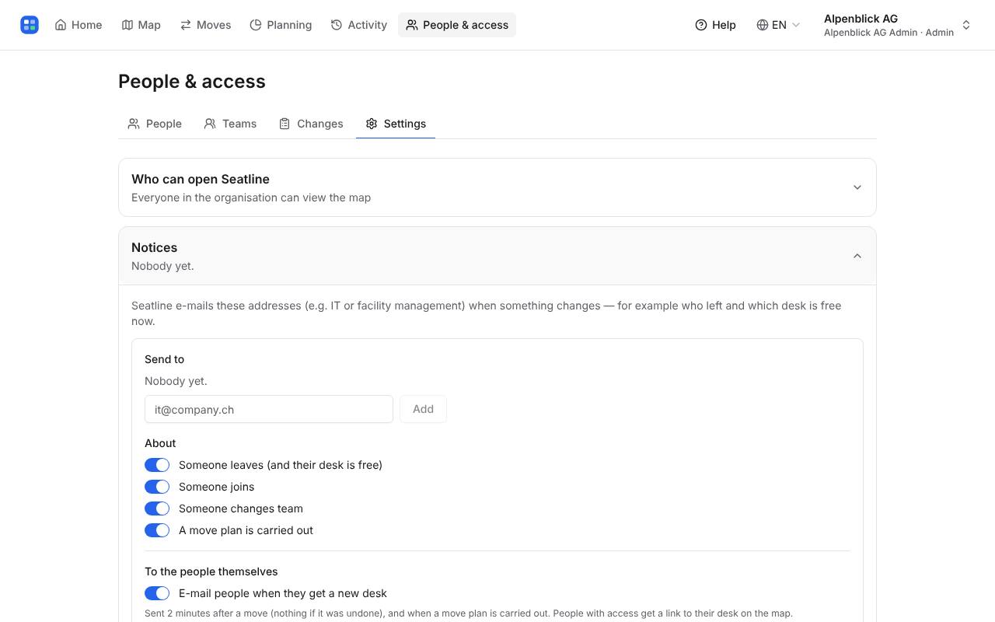995x622 pixels.
Task: Click the Home house icon
Action: coord(61,25)
